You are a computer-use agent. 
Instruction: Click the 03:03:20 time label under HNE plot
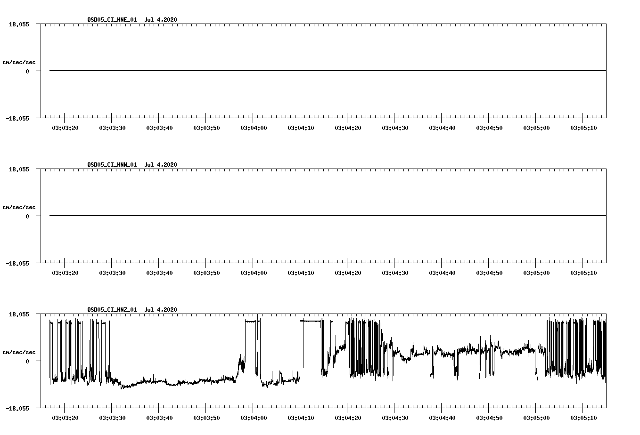point(65,128)
